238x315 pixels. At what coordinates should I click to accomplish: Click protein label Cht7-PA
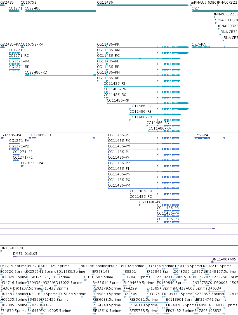click(201, 135)
